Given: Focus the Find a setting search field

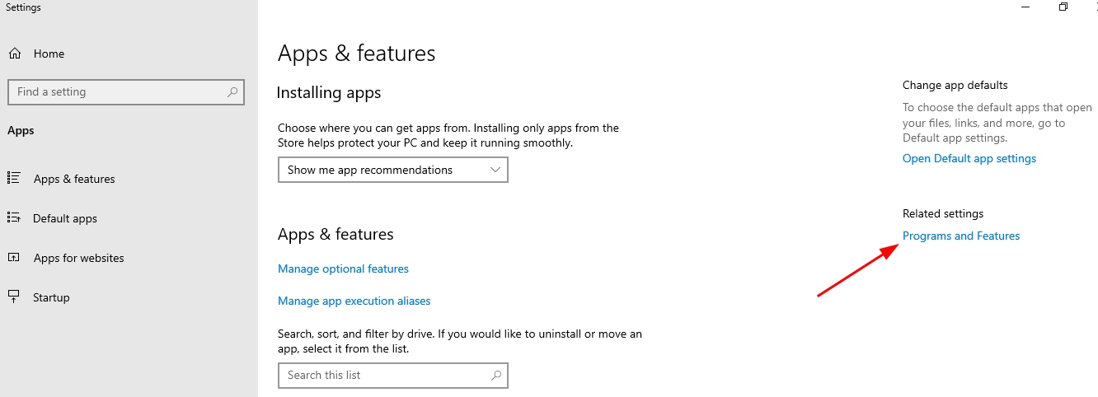Looking at the screenshot, I should [x=115, y=92].
